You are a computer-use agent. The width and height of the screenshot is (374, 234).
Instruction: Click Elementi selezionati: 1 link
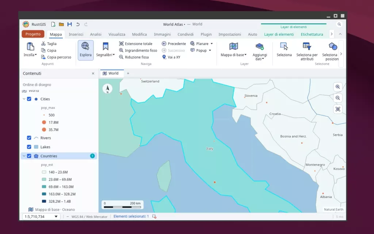point(131,217)
